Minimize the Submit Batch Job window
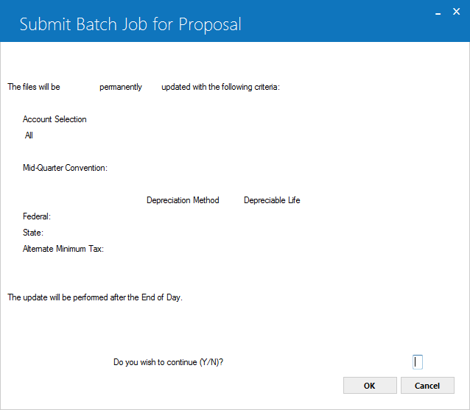This screenshot has height=410, width=470. [438, 13]
